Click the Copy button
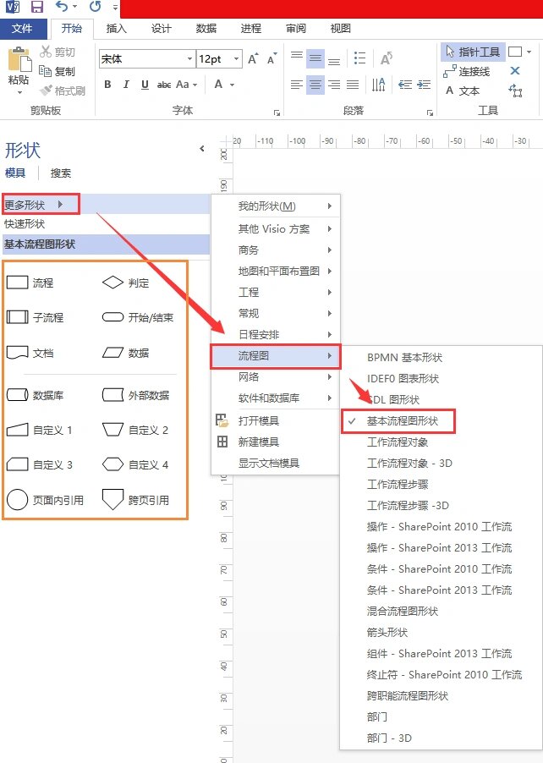Screen dimensions: 543x763 pyautogui.click(x=58, y=72)
